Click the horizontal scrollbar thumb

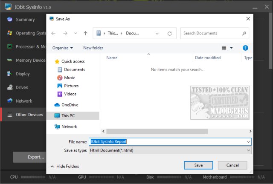[x=157, y=131]
